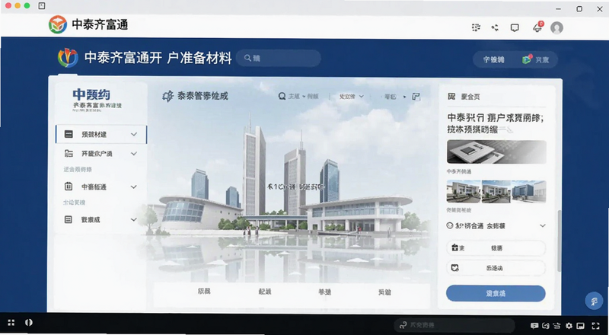Open the four-square grid icon in bottom bar

click(11, 323)
